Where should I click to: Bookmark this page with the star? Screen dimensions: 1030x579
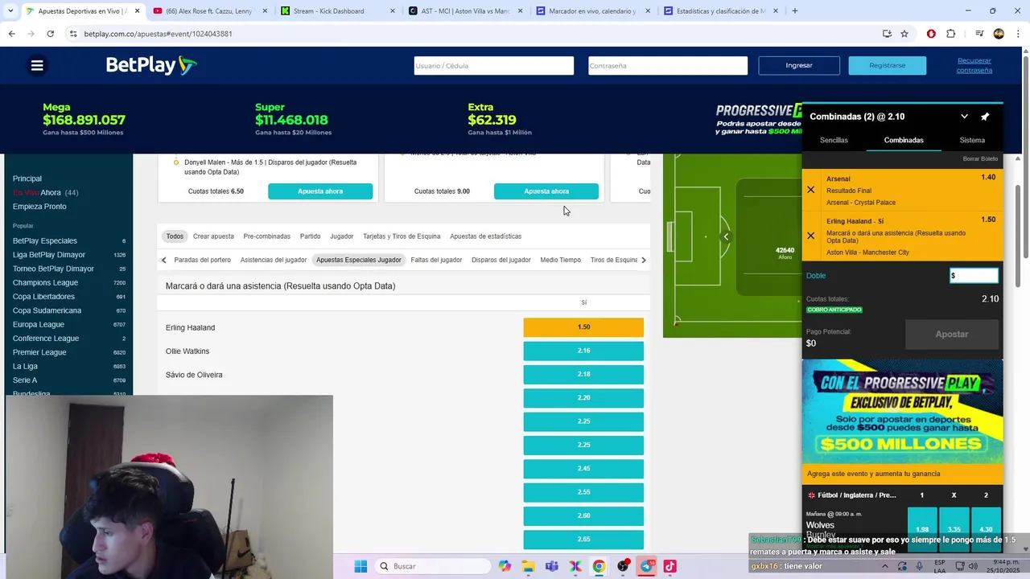click(904, 34)
